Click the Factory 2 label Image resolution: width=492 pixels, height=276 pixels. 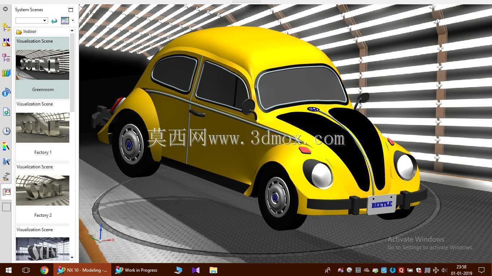point(43,215)
